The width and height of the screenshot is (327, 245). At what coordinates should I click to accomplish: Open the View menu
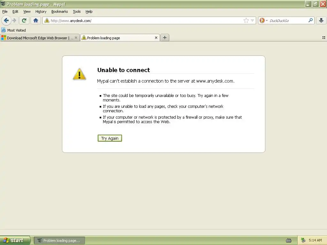pos(27,11)
